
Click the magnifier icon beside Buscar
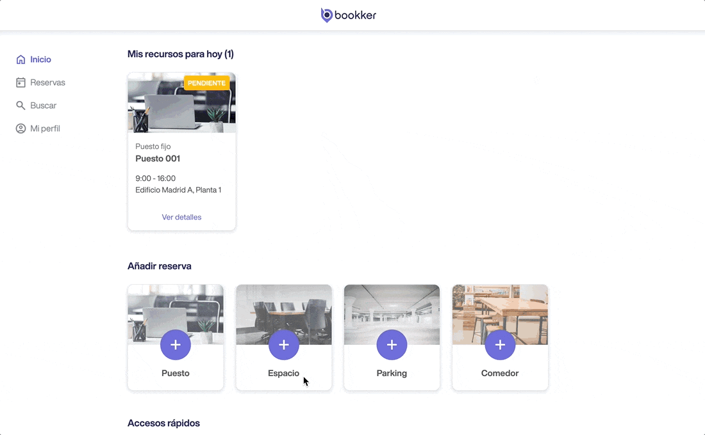tap(21, 106)
